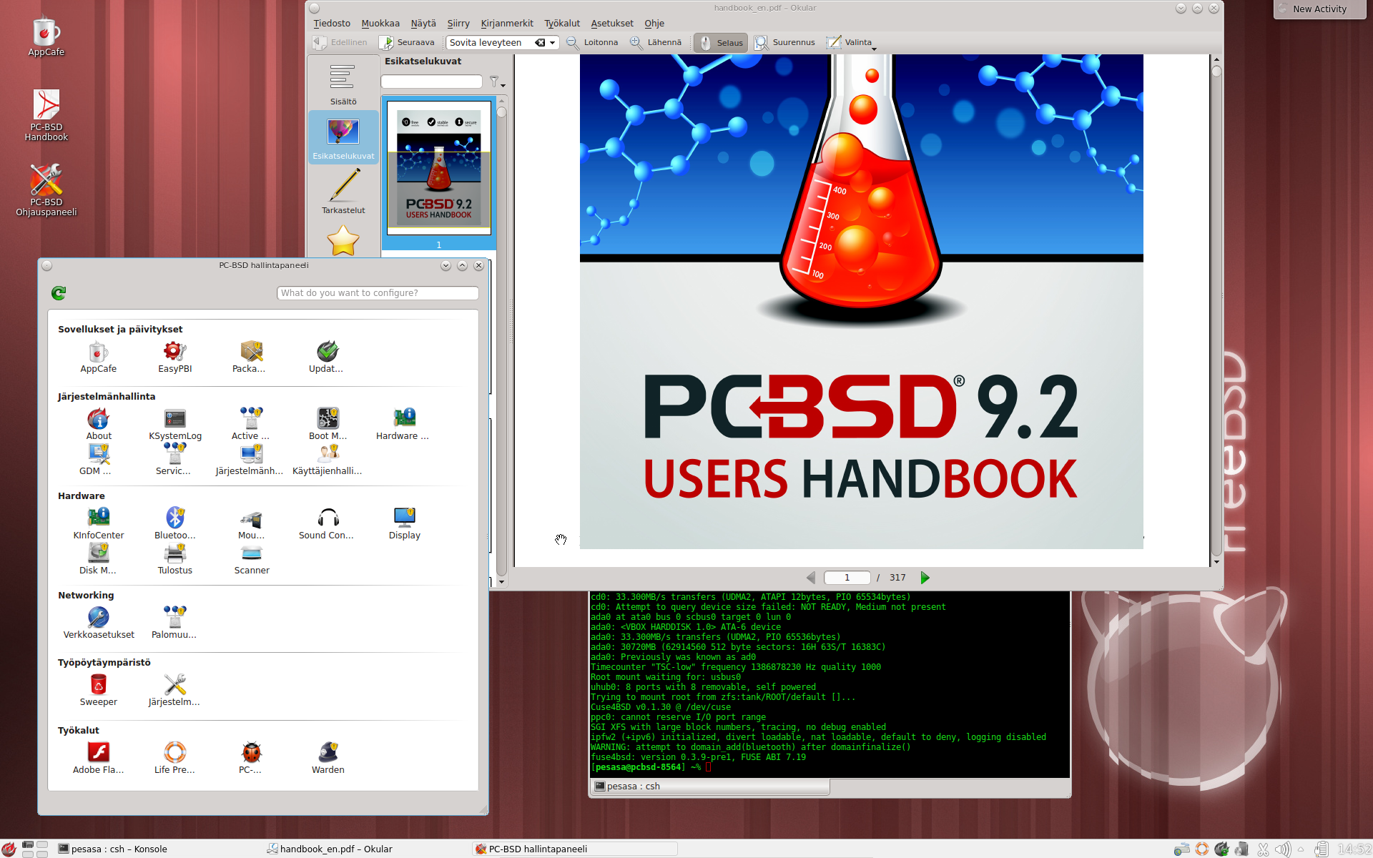Screen dimensions: 1373x858
Task: Refresh the control panel view
Action: 59,292
